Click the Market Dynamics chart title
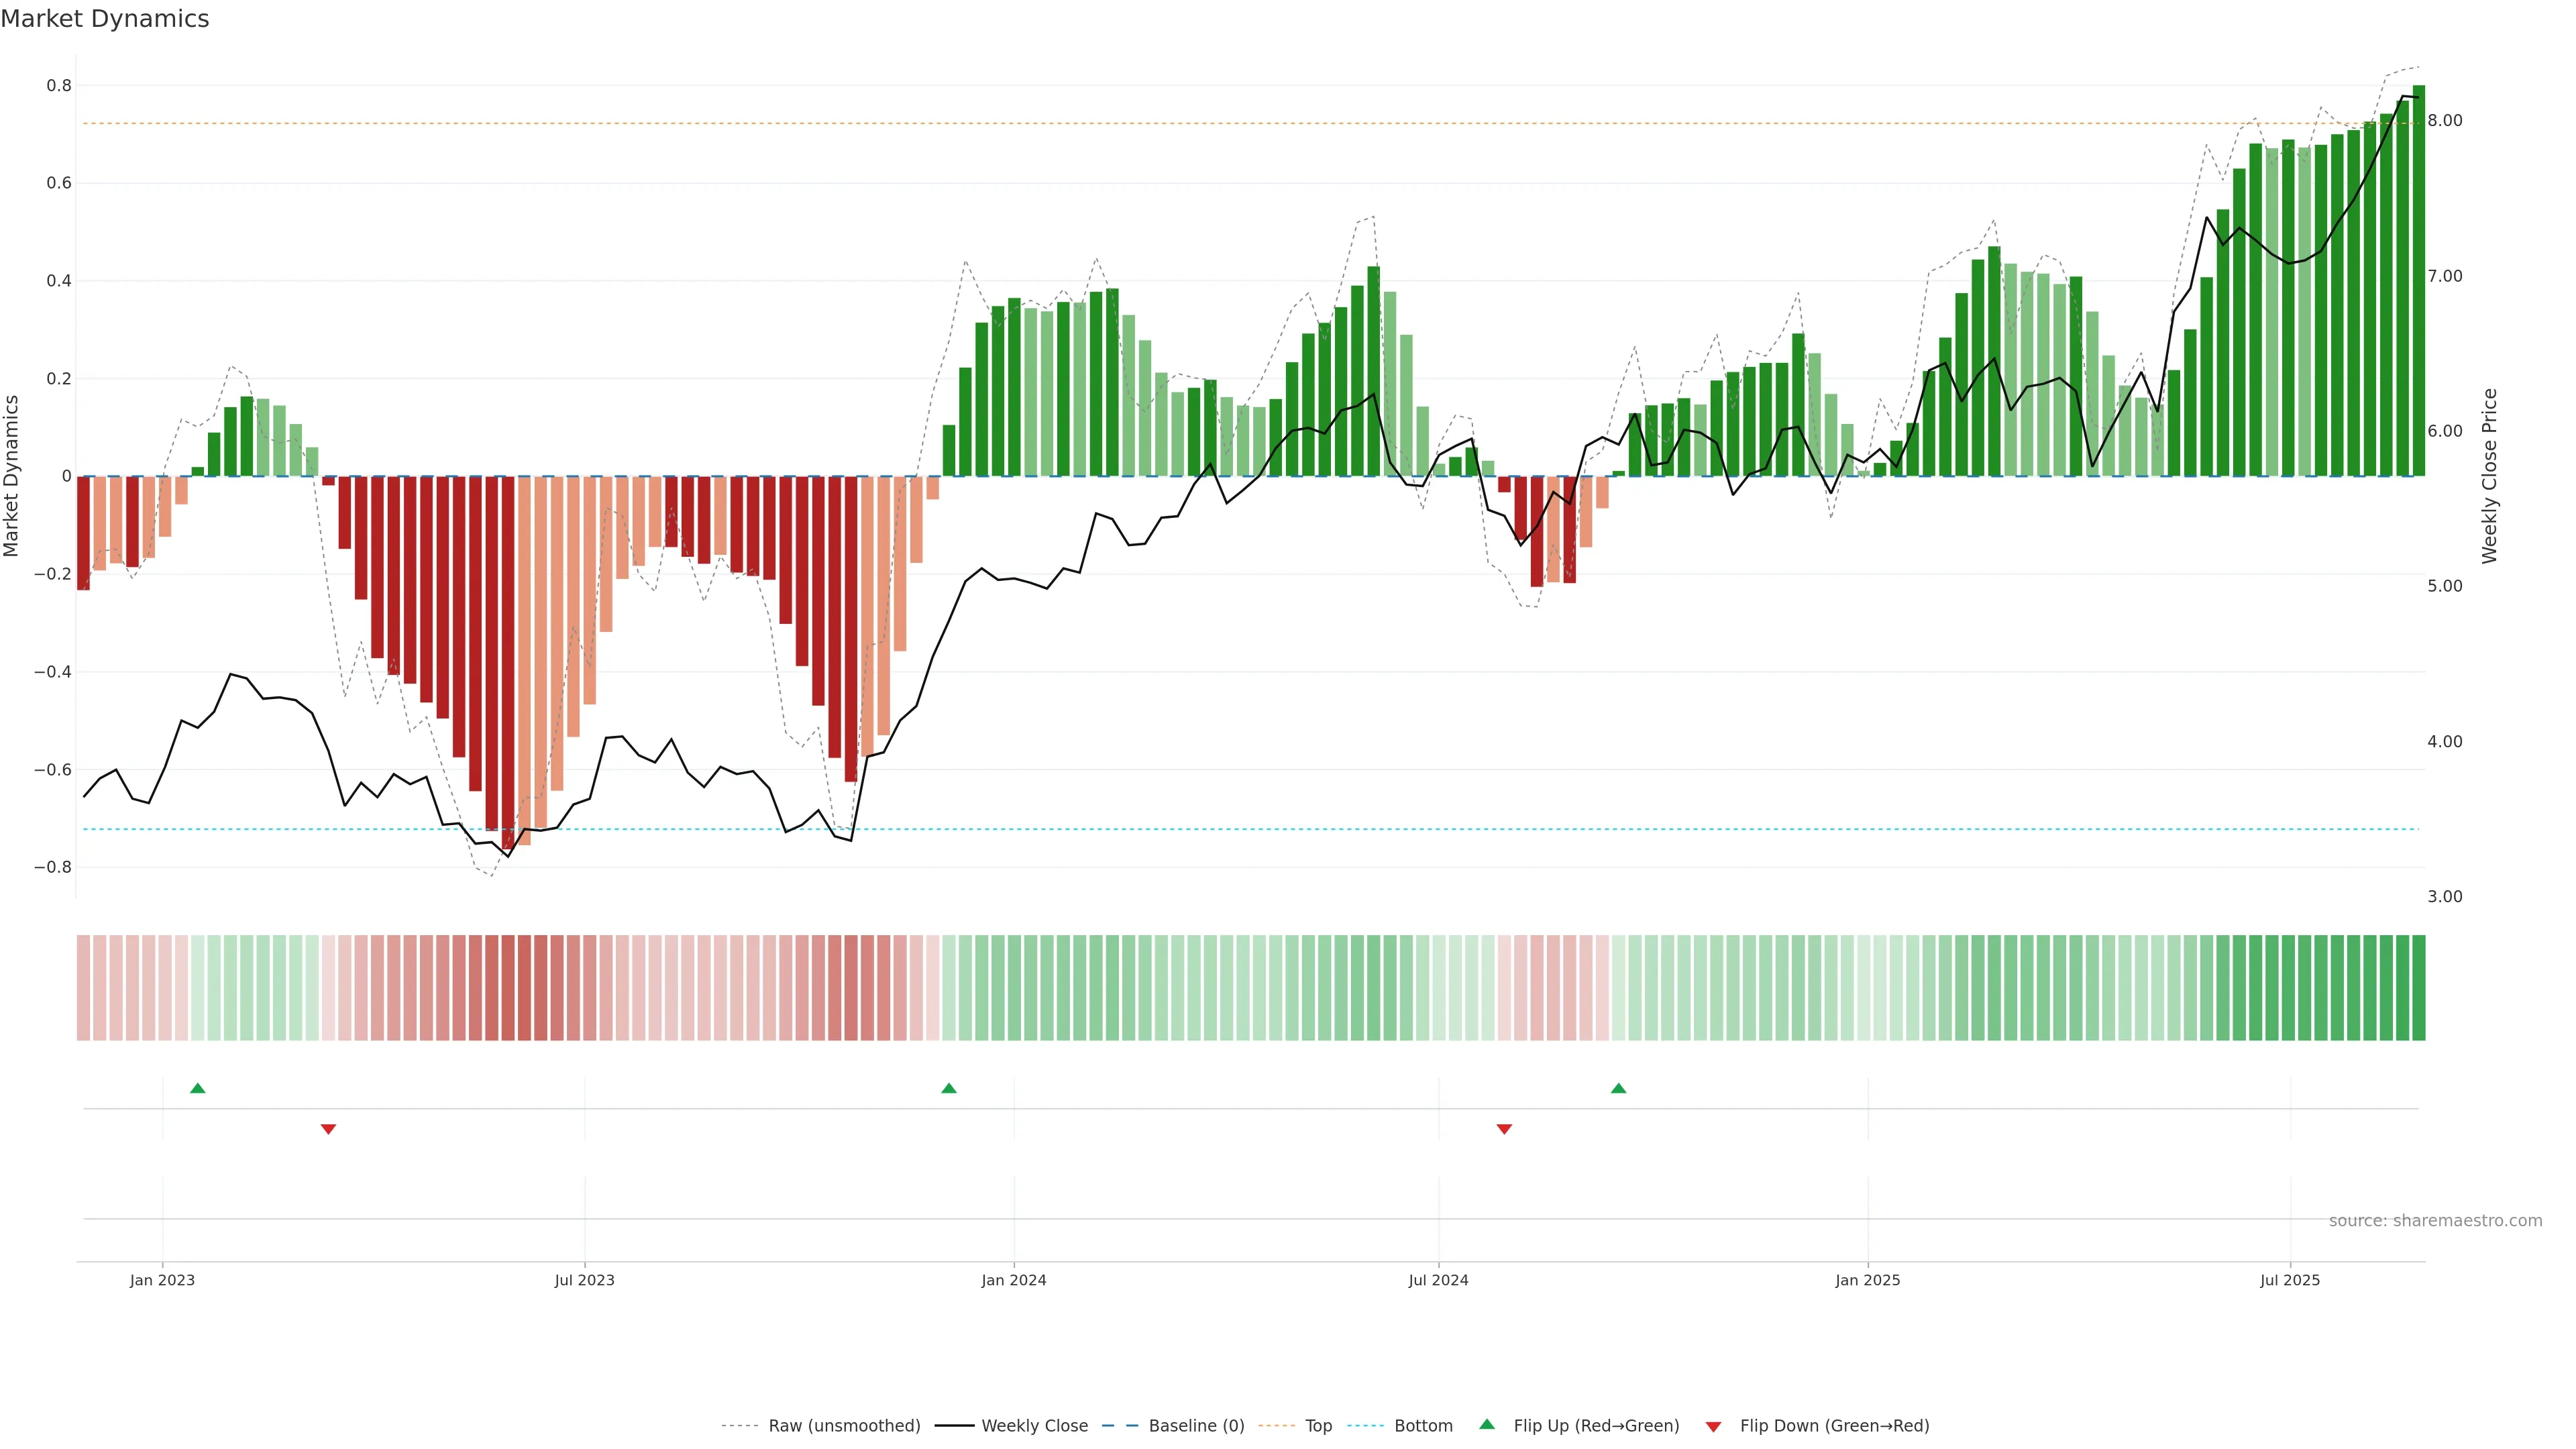Viewport: 2576px width, 1449px height. pyautogui.click(x=105, y=19)
